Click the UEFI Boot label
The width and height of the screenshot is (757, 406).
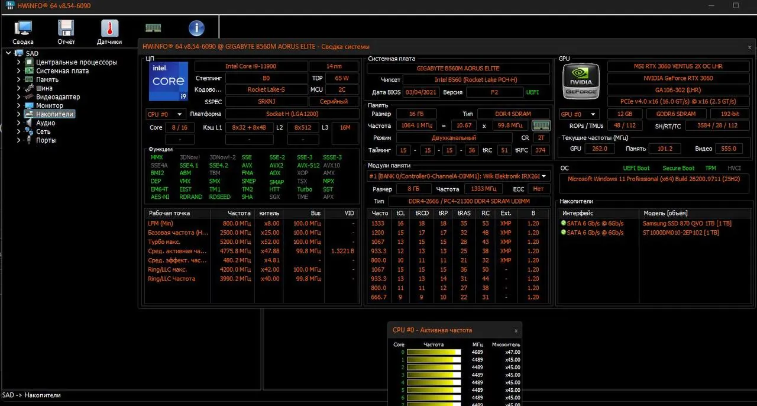[x=636, y=169]
